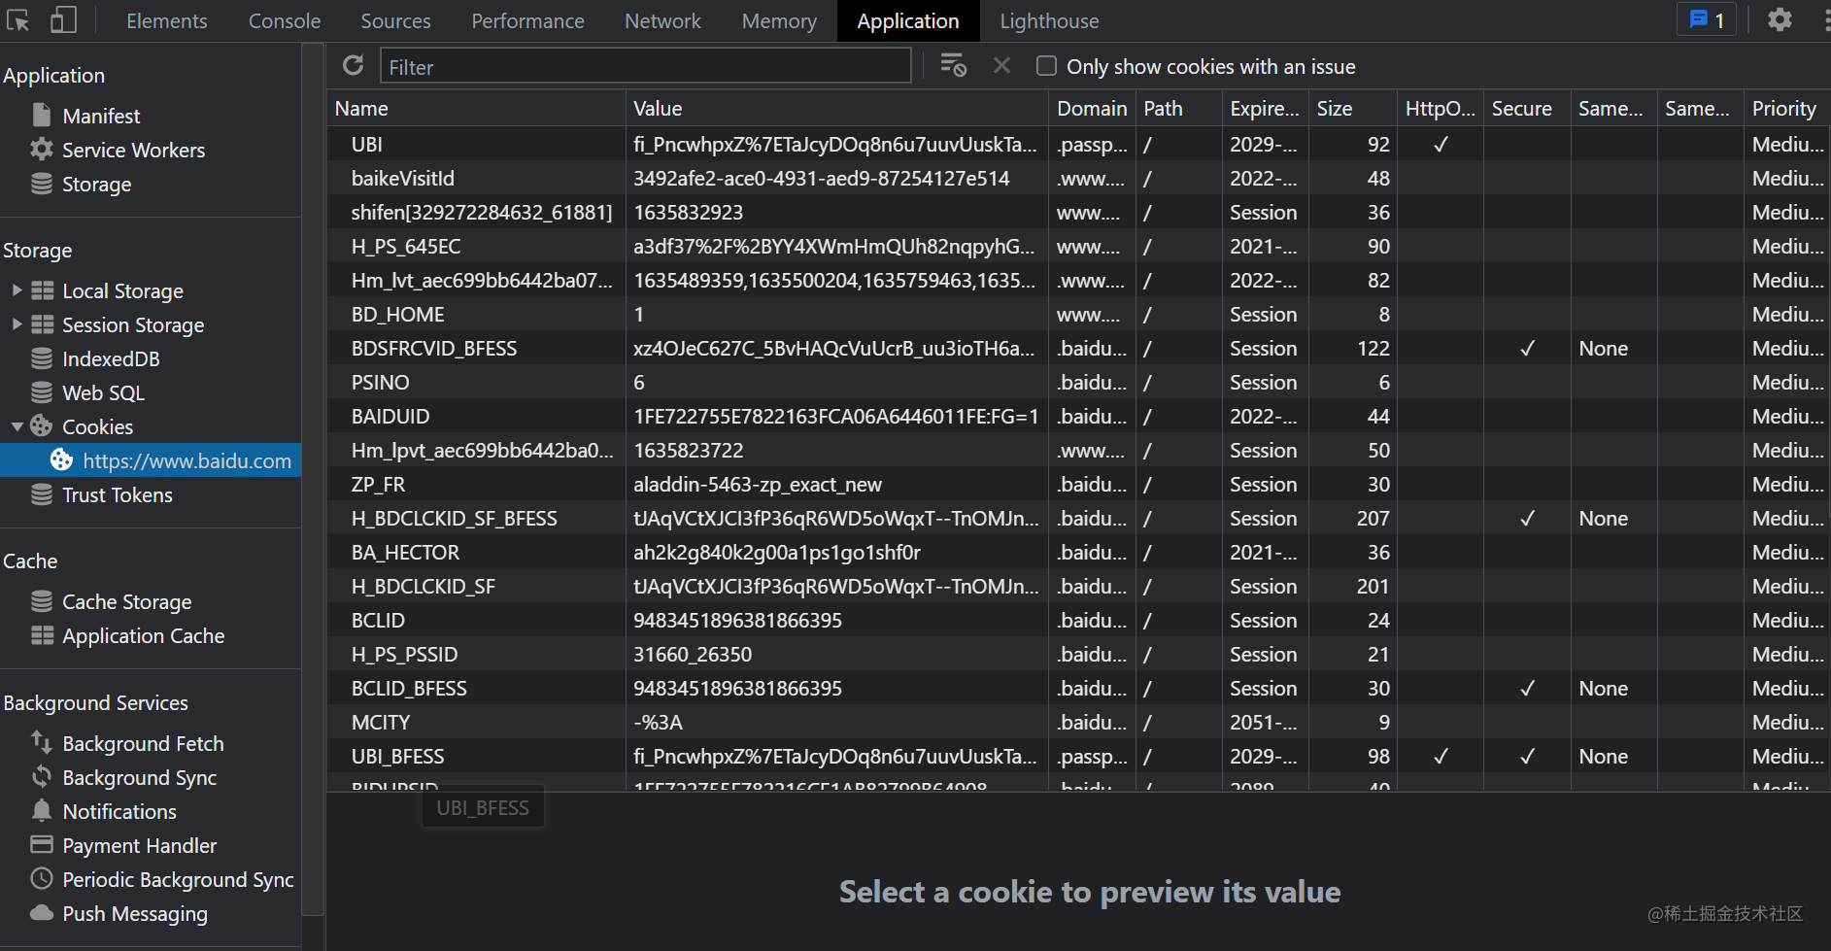Click the inspect element picker icon

point(17,19)
